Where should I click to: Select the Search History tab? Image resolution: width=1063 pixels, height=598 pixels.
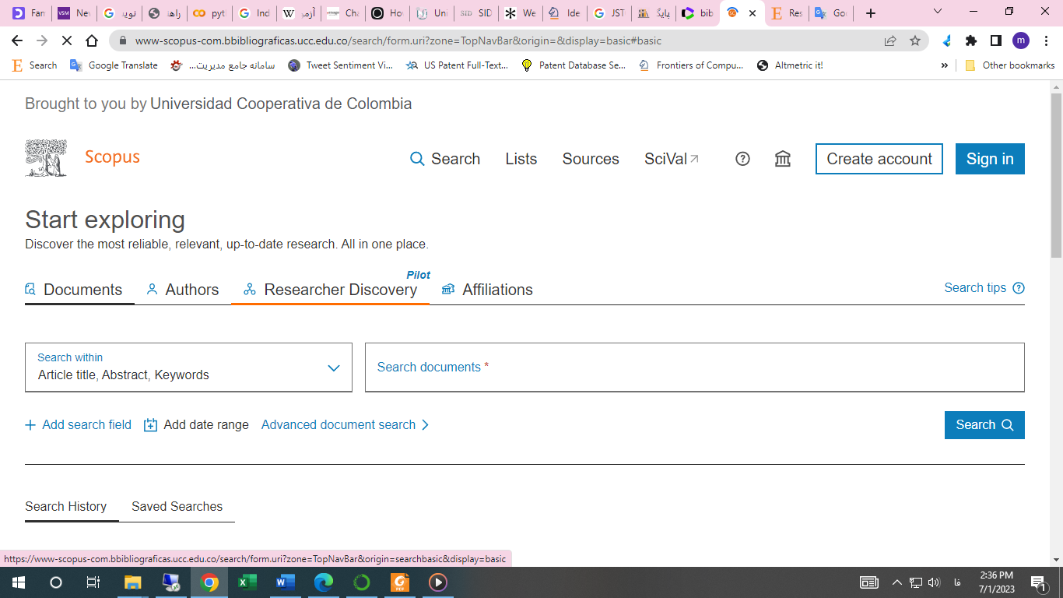pos(66,506)
